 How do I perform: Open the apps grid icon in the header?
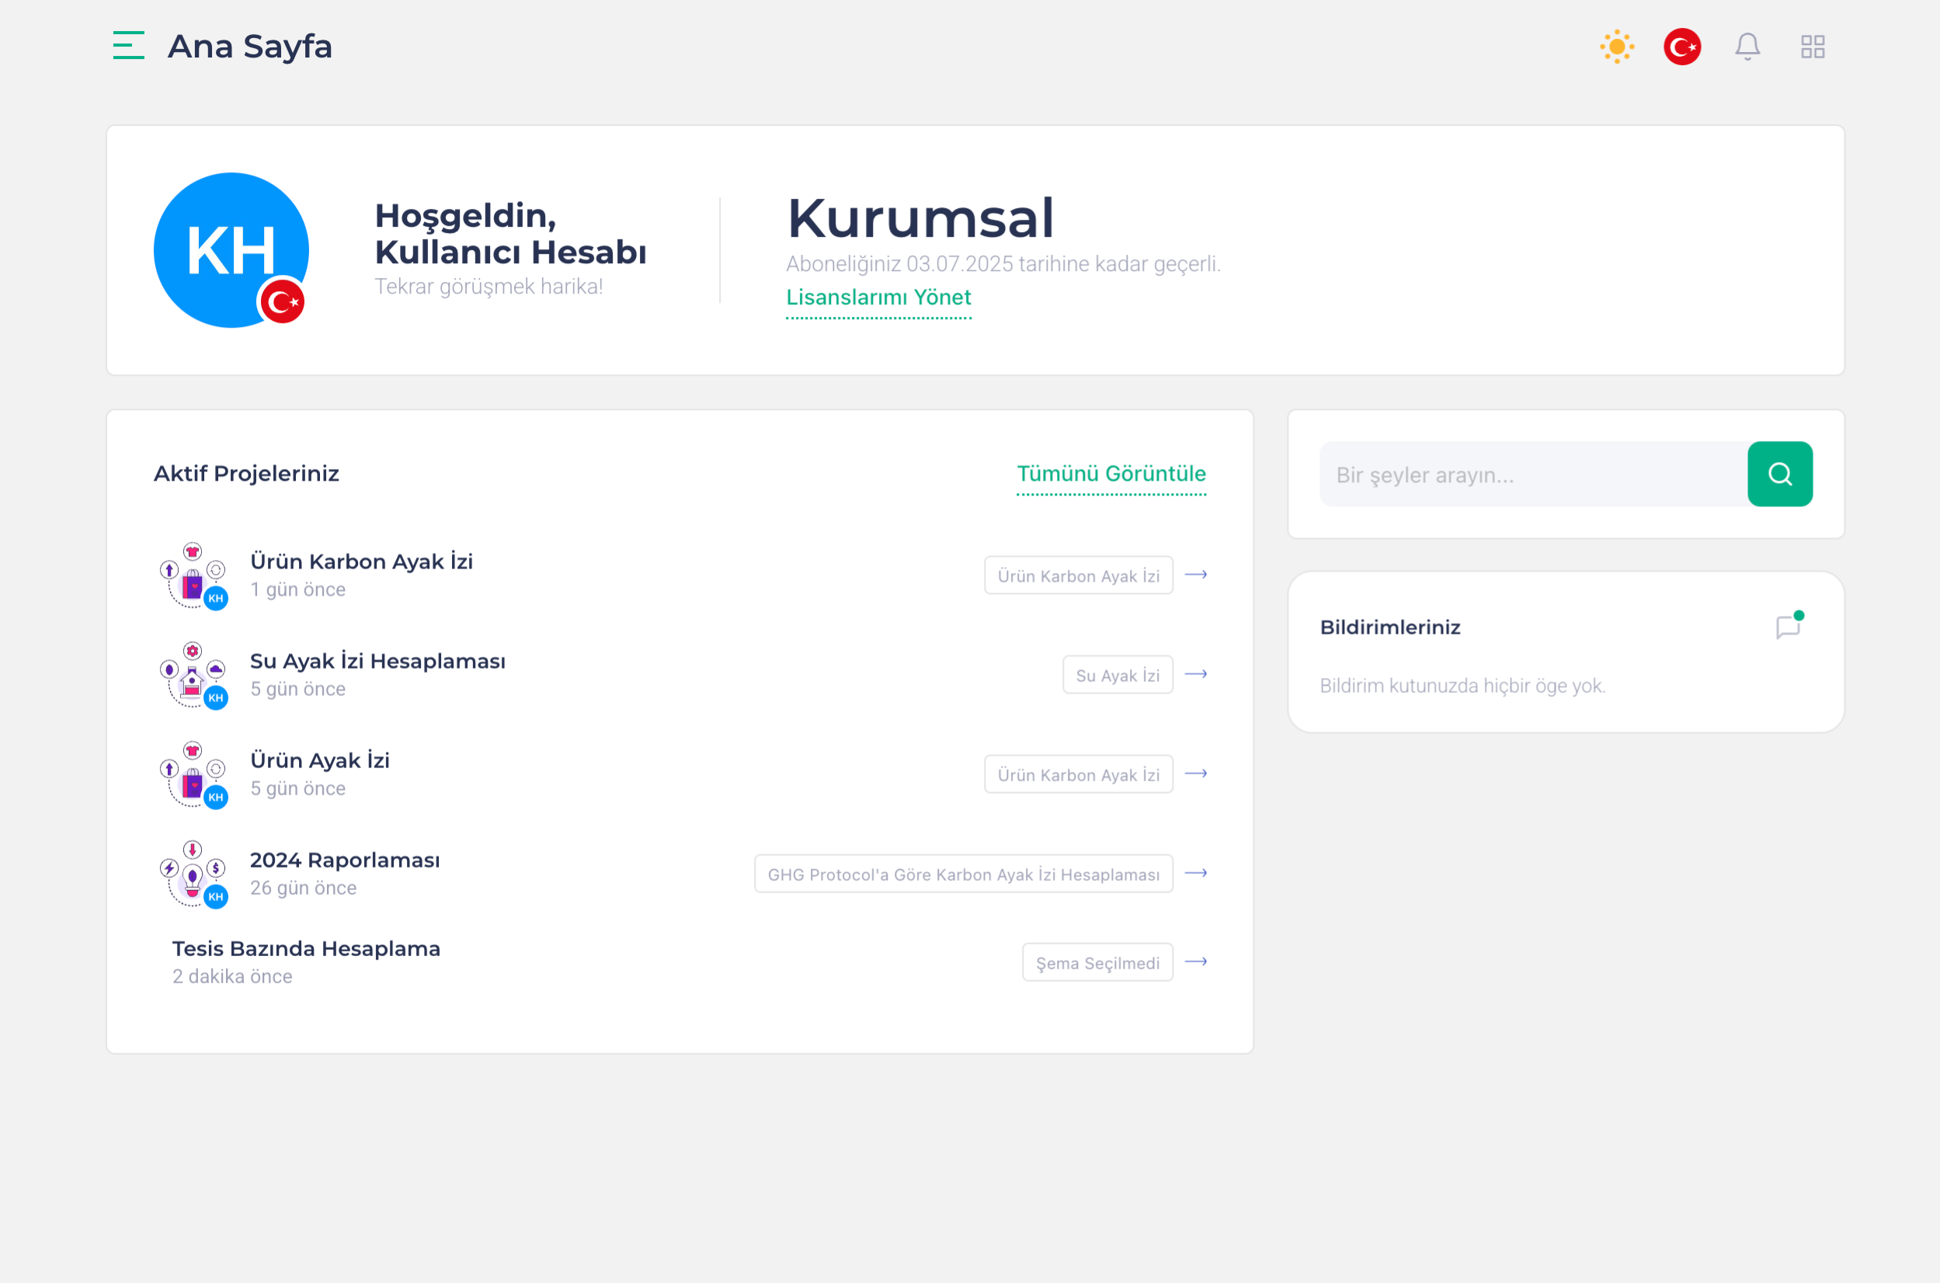[1813, 47]
